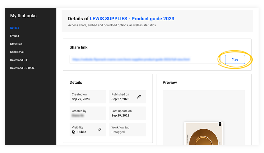Screen dimensions: 264x153
Task: Click the Last update on date field
Action: pyautogui.click(x=127, y=113)
